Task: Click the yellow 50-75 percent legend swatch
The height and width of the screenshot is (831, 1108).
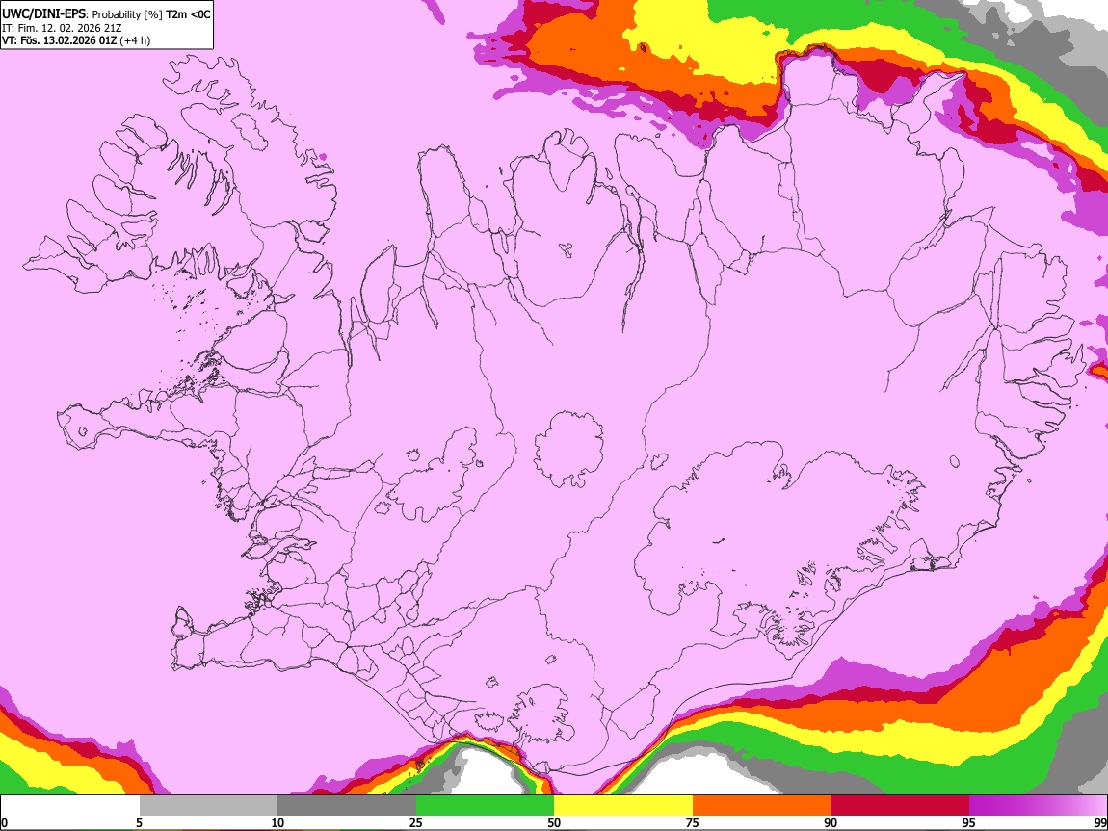Action: tap(623, 806)
